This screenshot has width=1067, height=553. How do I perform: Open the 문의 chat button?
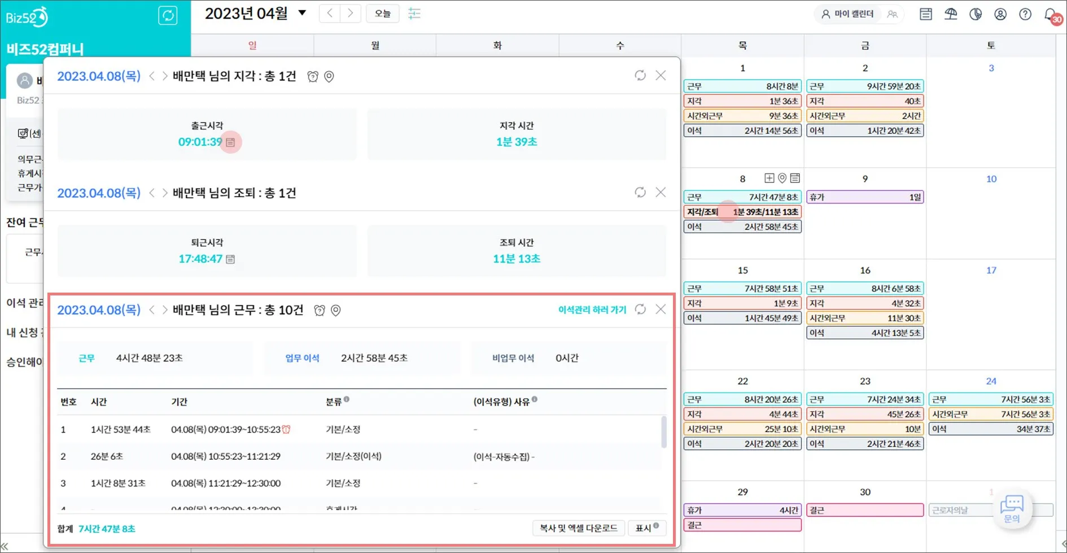(1012, 510)
